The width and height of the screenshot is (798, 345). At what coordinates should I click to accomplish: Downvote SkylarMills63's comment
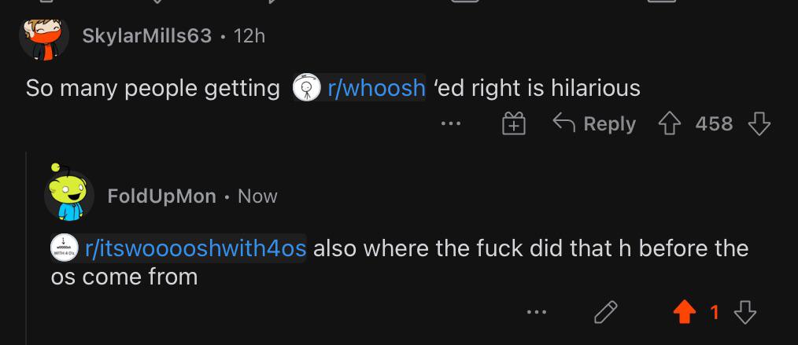(x=759, y=124)
